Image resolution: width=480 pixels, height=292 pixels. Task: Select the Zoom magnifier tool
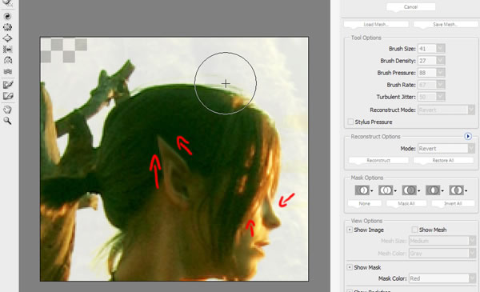click(x=8, y=121)
